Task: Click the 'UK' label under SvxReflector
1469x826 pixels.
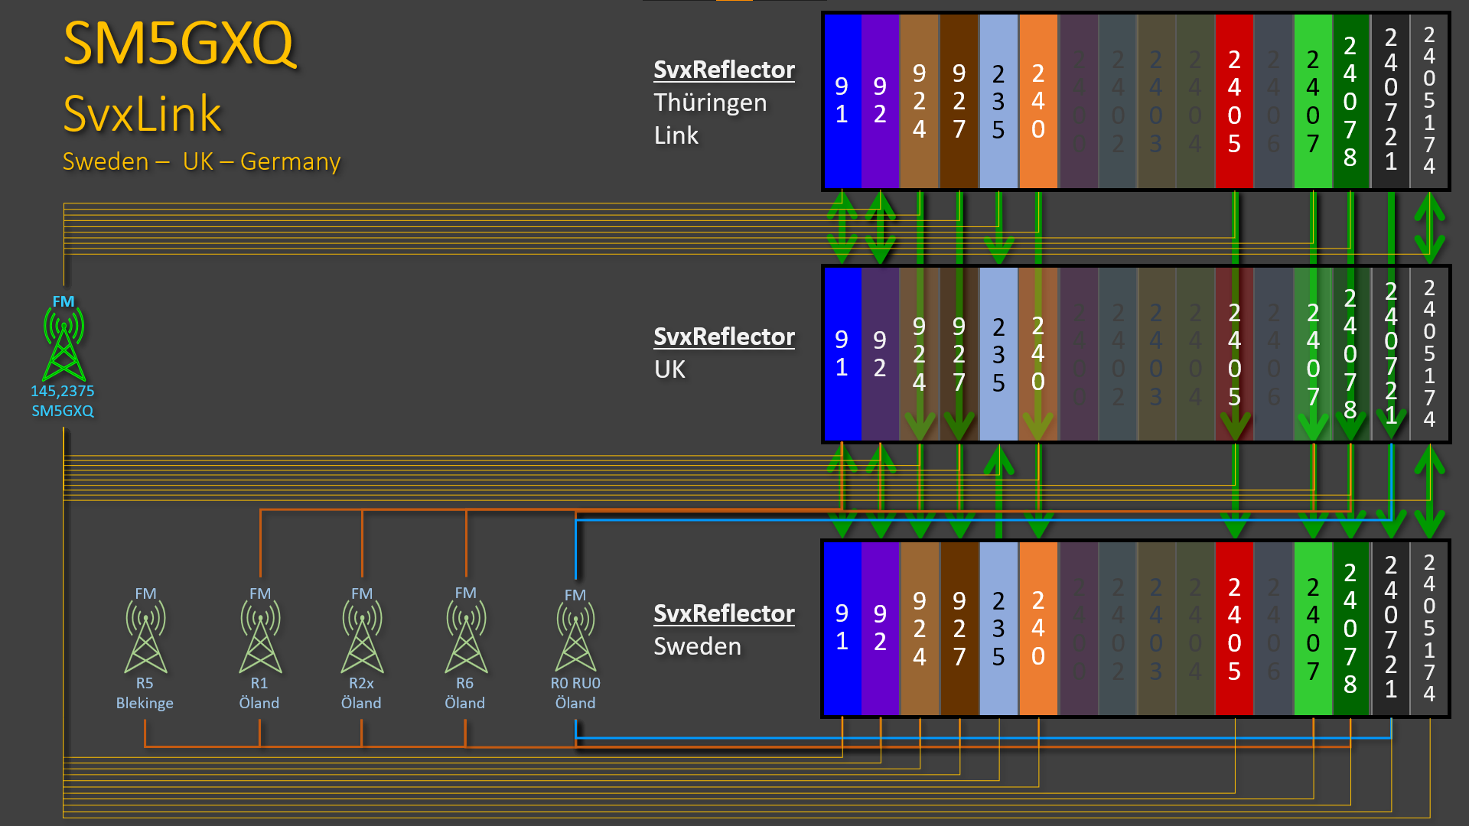Action: 670,369
